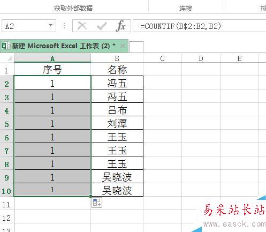This screenshot has width=266, height=232.
Task: Open the blank new tab beside workbook tab
Action: 136,47
